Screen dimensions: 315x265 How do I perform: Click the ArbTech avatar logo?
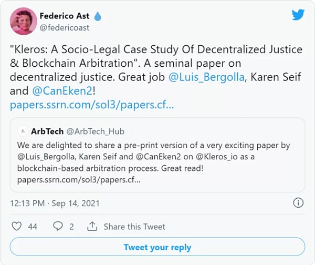pyautogui.click(x=22, y=131)
